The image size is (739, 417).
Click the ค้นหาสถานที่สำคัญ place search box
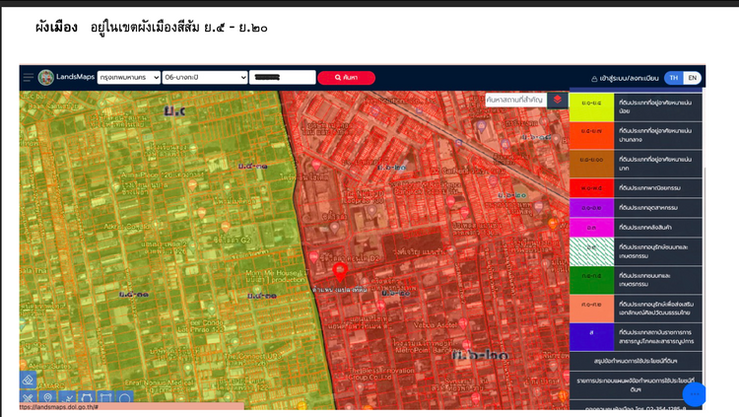(x=515, y=100)
